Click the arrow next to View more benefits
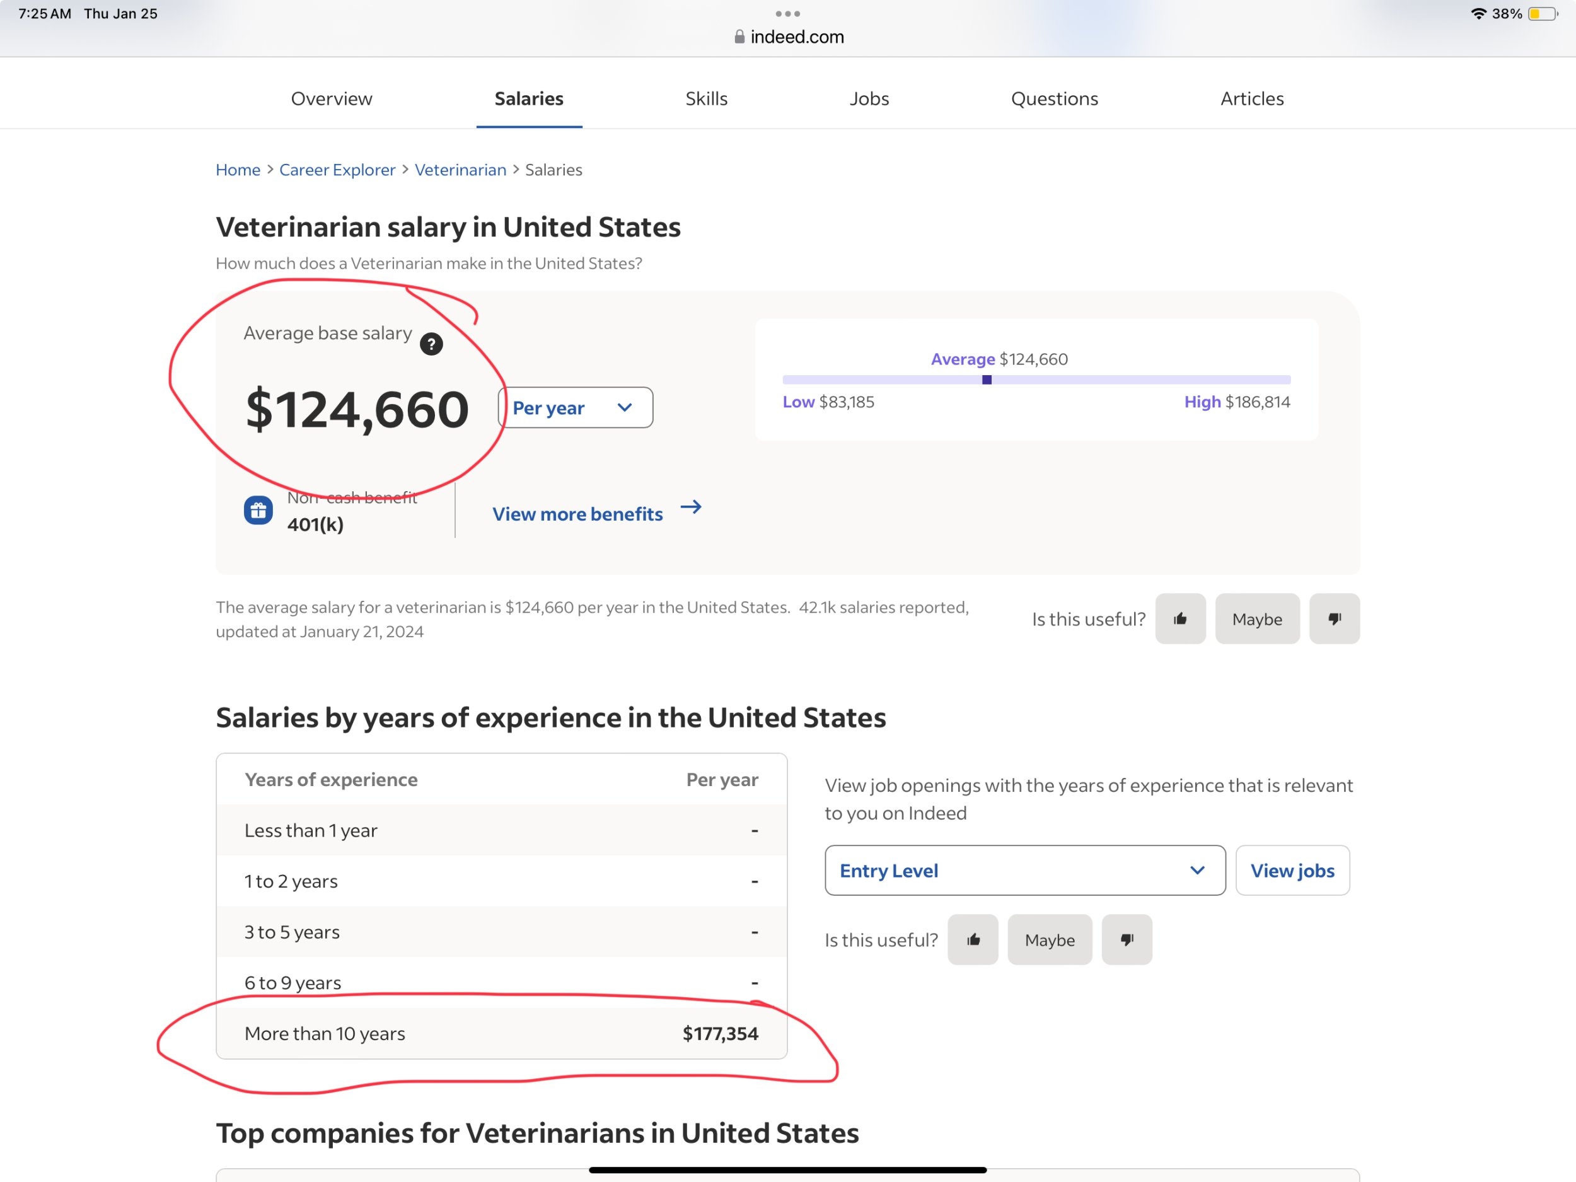The height and width of the screenshot is (1182, 1576). pos(690,507)
